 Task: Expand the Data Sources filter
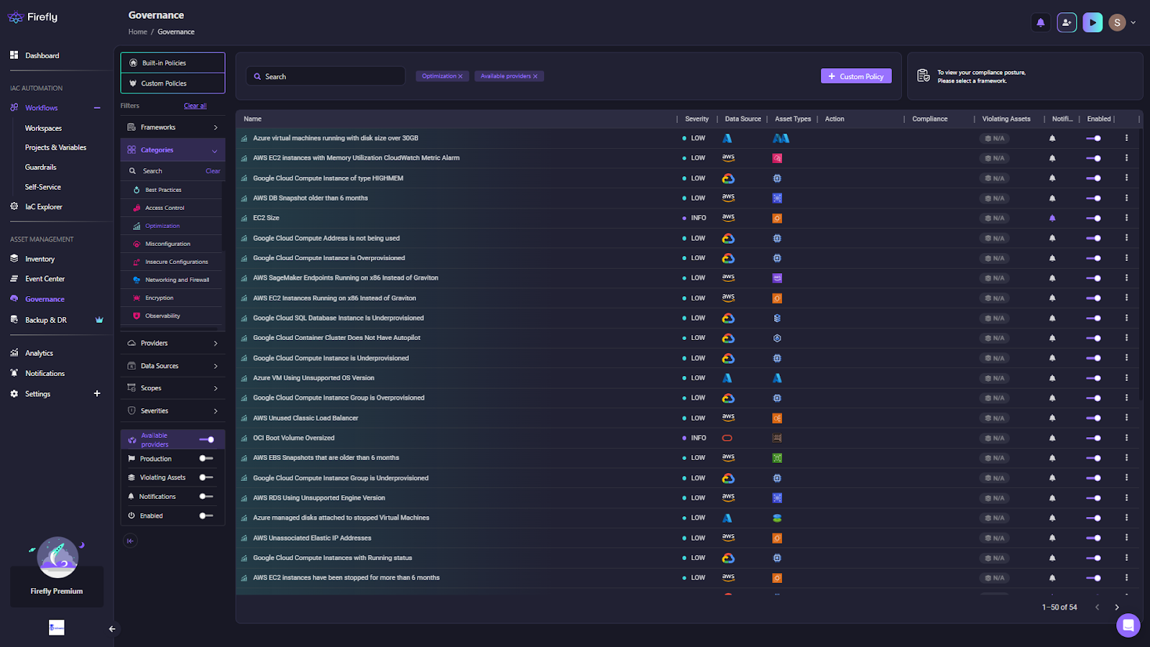172,366
